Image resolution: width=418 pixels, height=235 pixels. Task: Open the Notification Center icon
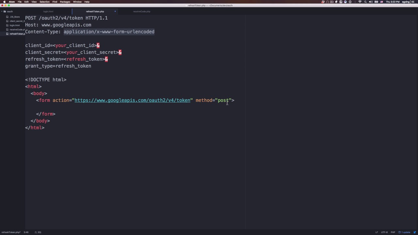[x=413, y=2]
